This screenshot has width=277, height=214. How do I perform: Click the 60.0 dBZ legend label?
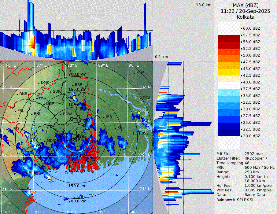[251, 28]
